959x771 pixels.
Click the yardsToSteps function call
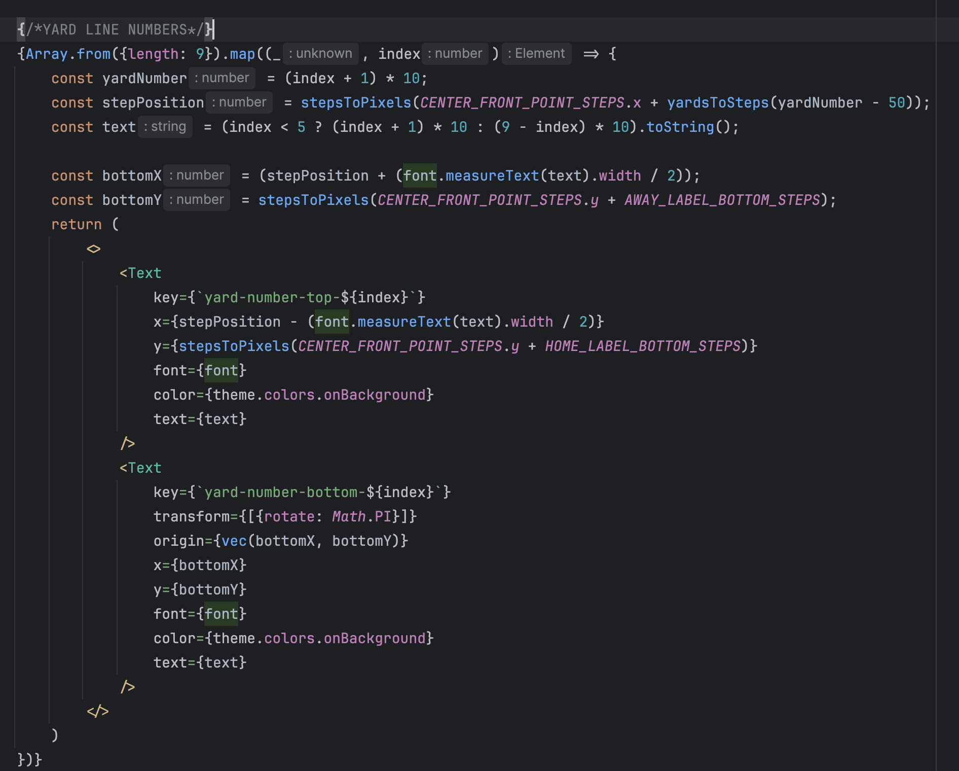pyautogui.click(x=718, y=103)
